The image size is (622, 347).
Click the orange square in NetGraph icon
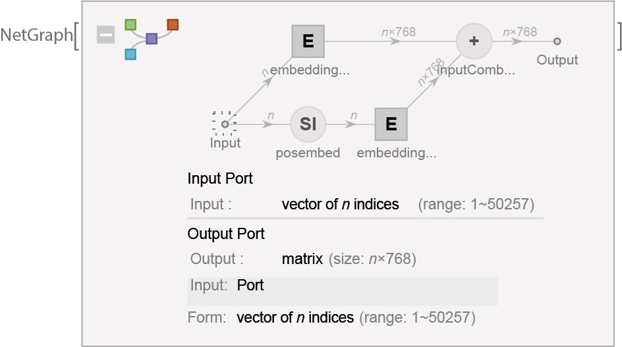click(x=173, y=25)
